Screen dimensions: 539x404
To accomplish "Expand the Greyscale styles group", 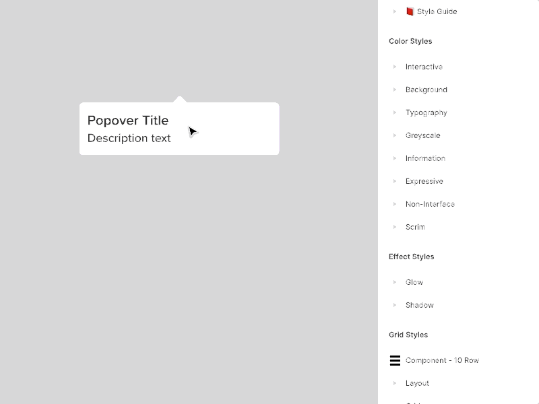I will click(395, 135).
